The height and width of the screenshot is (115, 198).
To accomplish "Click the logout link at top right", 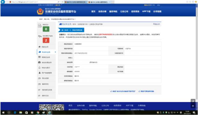I will coord(159,5).
